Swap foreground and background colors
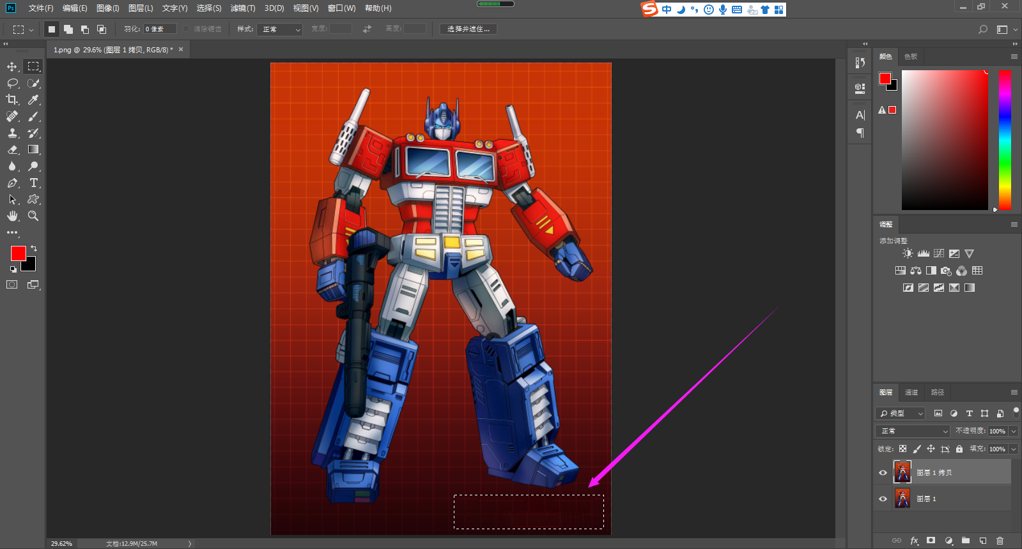Viewport: 1022px width, 549px height. pos(34,248)
